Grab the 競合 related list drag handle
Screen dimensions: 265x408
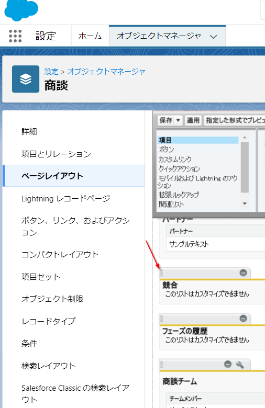click(x=161, y=273)
